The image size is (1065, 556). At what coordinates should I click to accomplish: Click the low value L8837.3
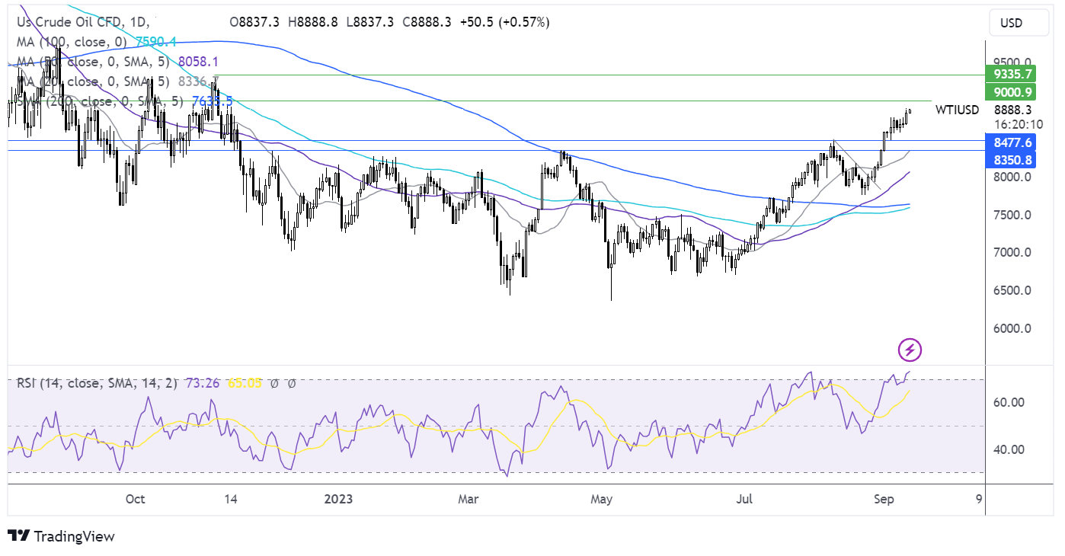pos(372,23)
